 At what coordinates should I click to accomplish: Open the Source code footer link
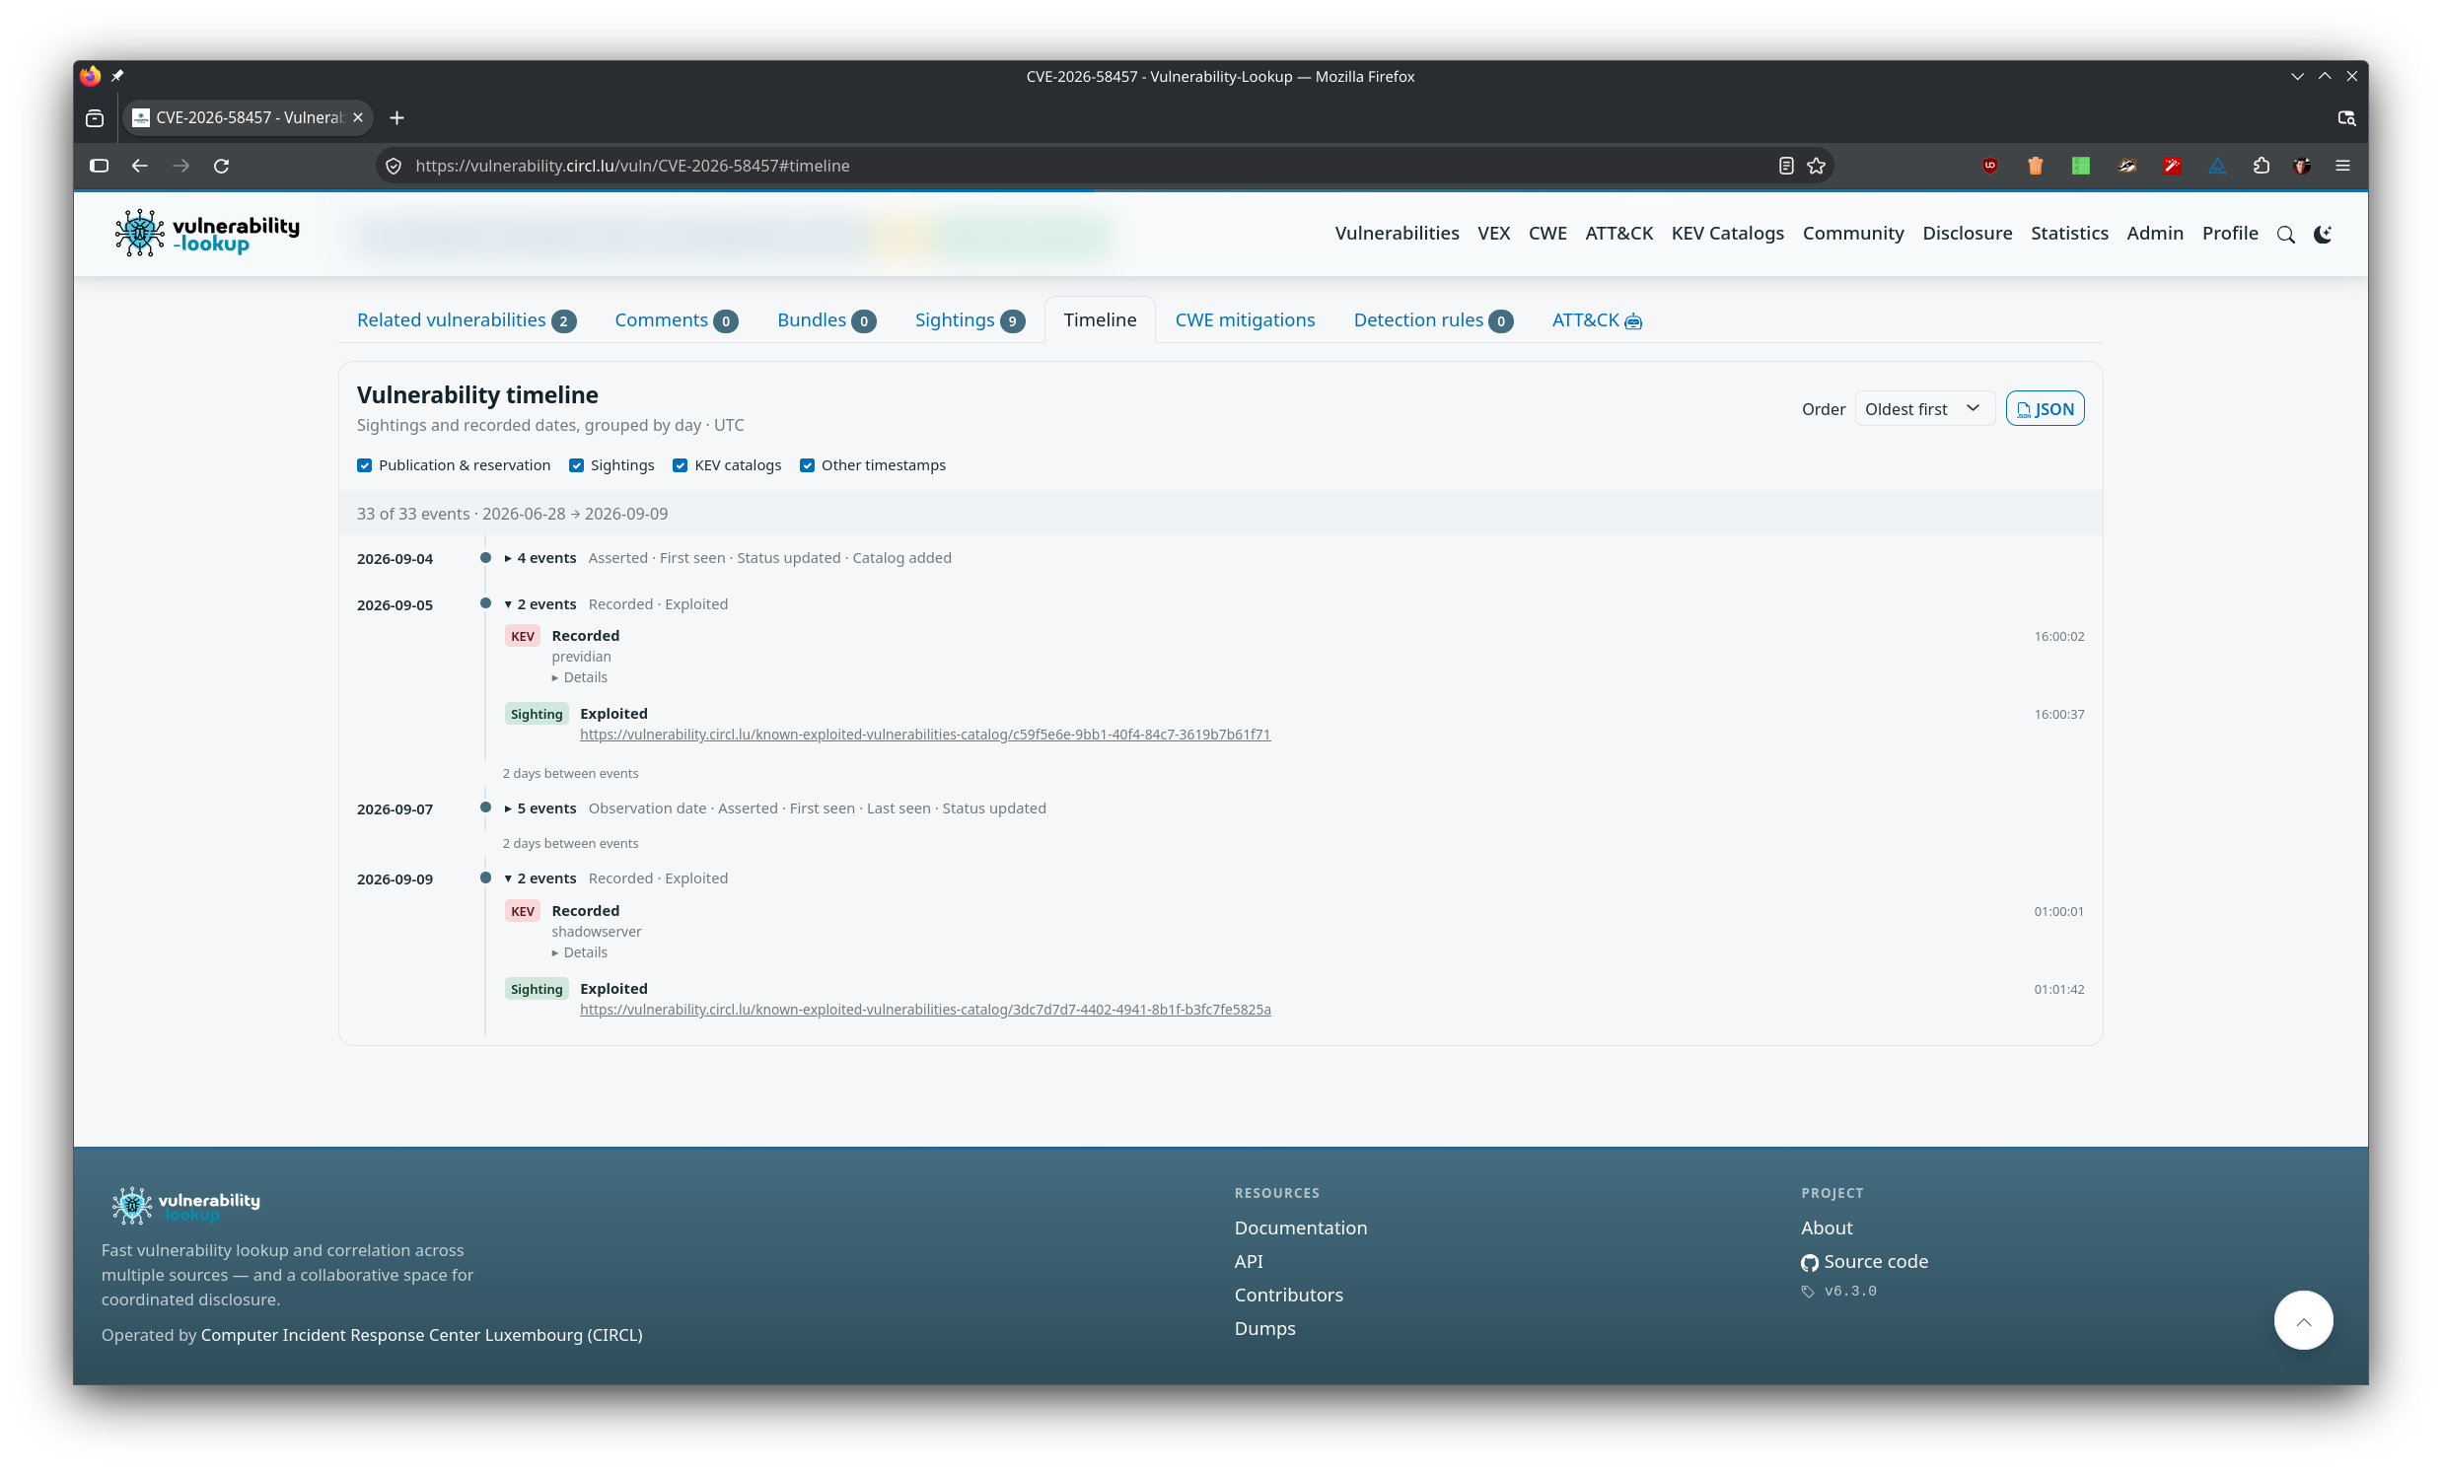click(x=1864, y=1262)
